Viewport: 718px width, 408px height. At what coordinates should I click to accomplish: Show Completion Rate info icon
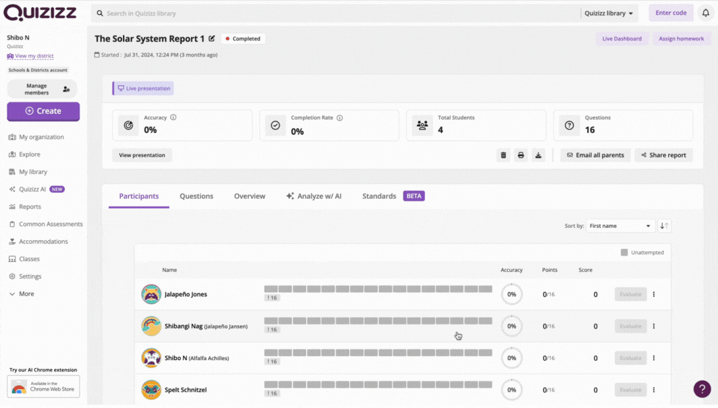[340, 118]
